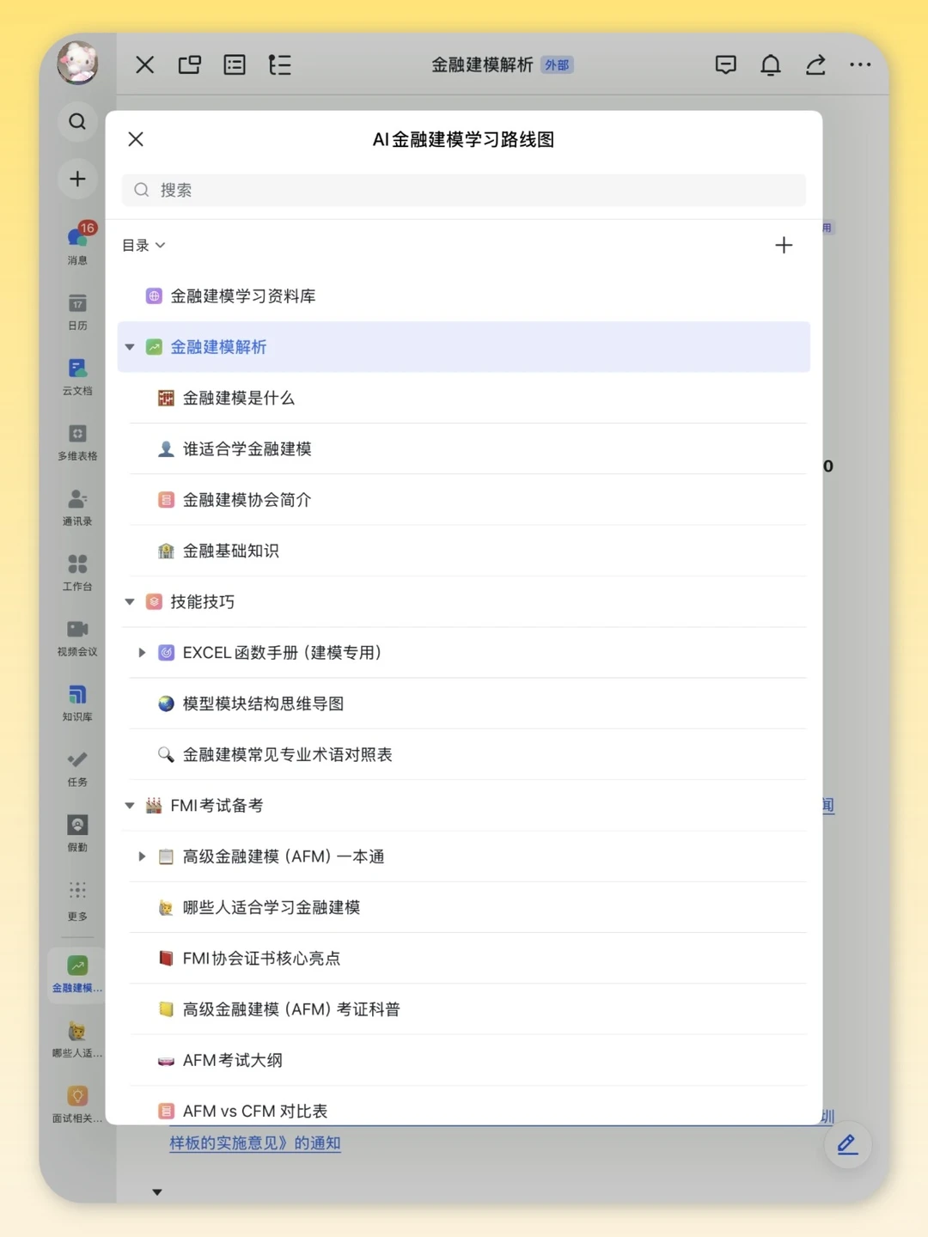Image resolution: width=928 pixels, height=1237 pixels.
Task: Open in new window icon in top toolbar
Action: coord(190,64)
